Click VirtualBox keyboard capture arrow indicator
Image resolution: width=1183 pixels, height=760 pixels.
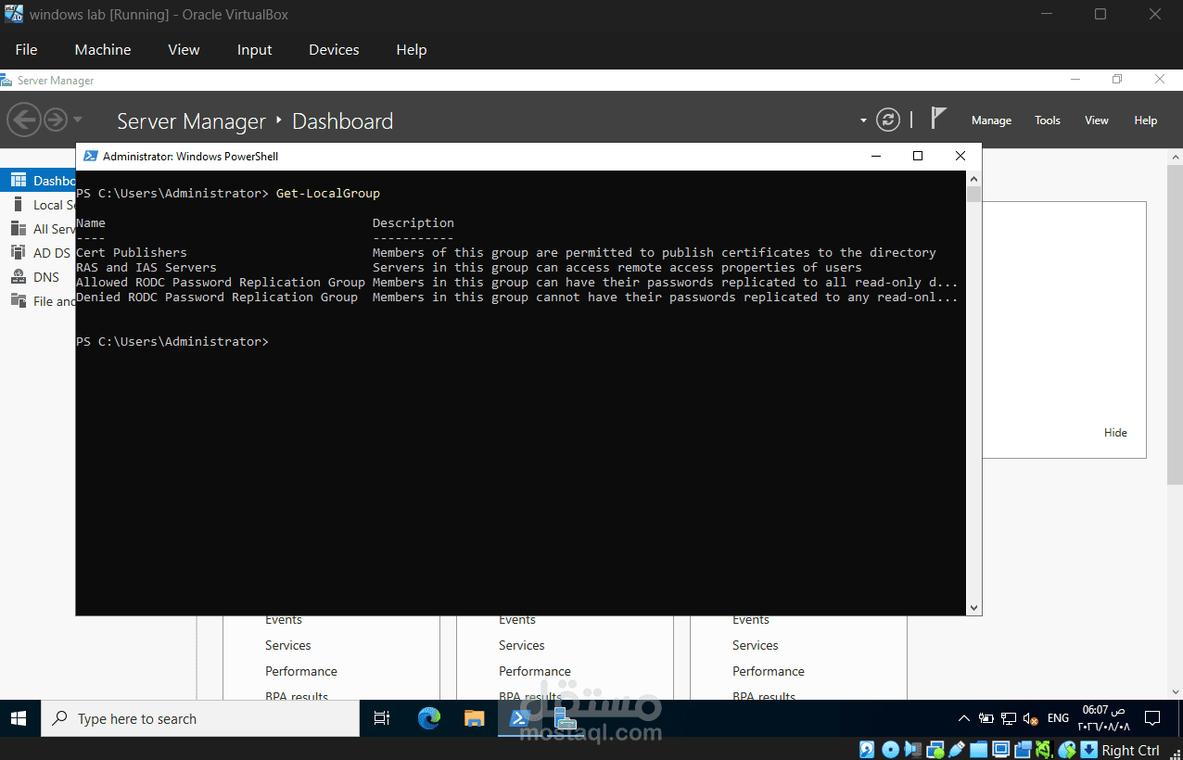1089,750
